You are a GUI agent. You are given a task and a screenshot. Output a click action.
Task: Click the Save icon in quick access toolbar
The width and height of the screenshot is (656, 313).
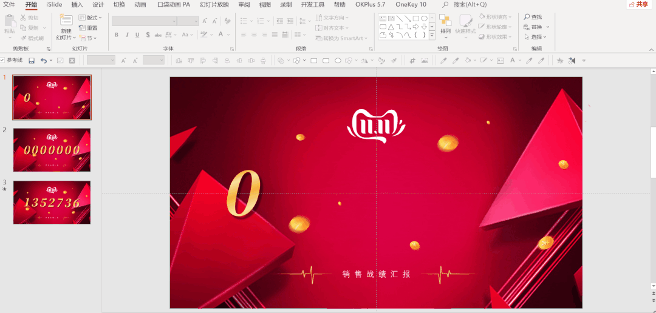(32, 61)
